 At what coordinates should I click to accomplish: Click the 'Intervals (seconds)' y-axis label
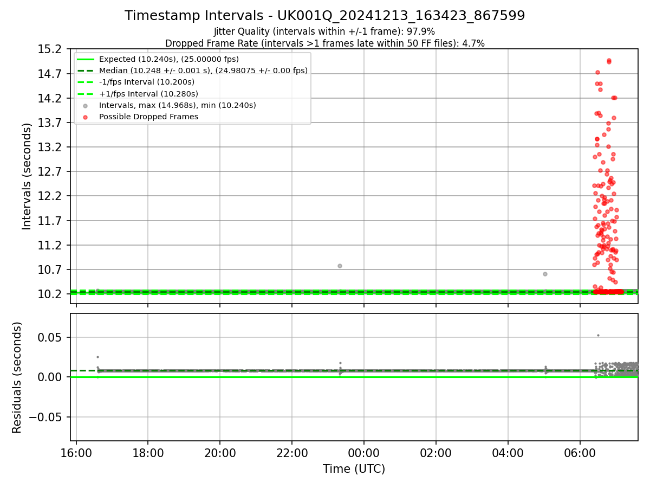pyautogui.click(x=27, y=176)
